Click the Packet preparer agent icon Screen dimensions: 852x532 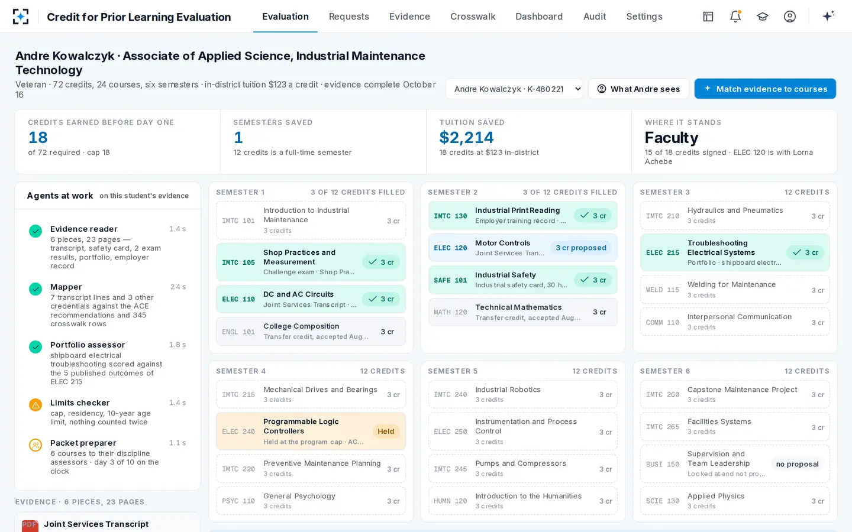point(35,445)
